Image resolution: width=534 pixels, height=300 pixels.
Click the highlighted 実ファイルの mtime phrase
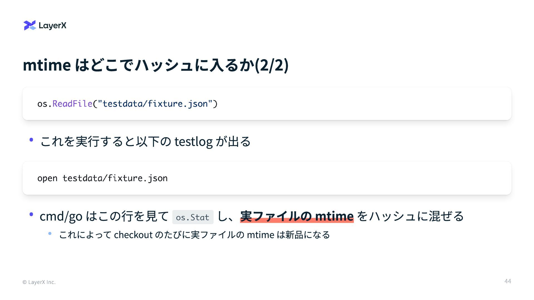[297, 216]
